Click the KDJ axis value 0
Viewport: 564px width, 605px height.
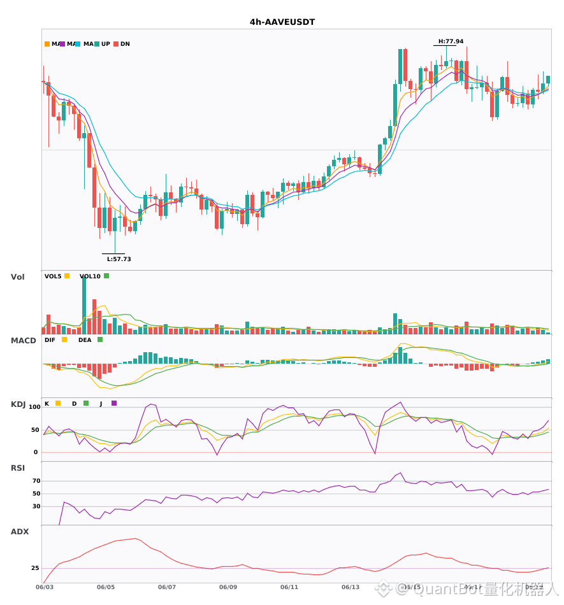tap(36, 452)
